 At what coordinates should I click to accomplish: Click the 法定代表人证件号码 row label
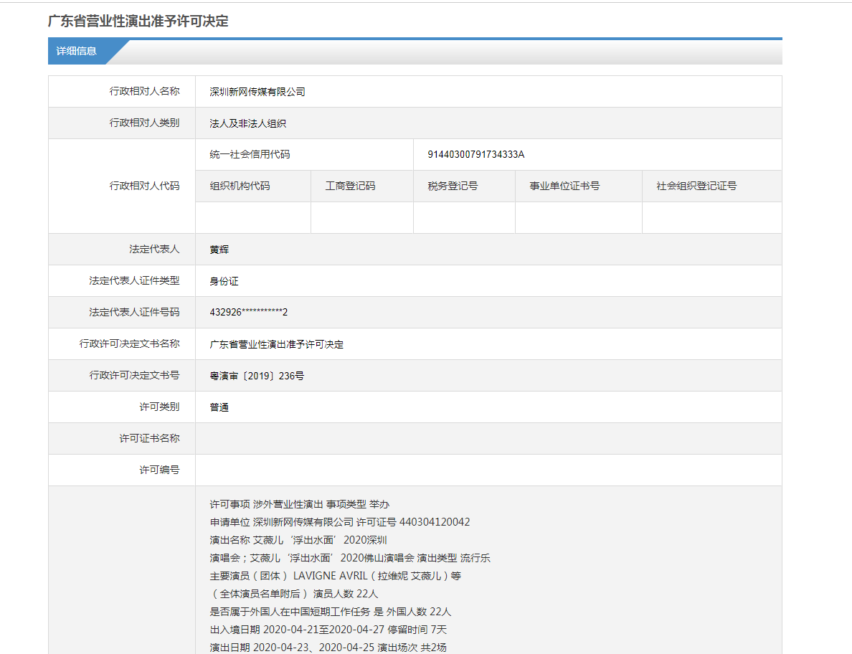pyautogui.click(x=134, y=313)
